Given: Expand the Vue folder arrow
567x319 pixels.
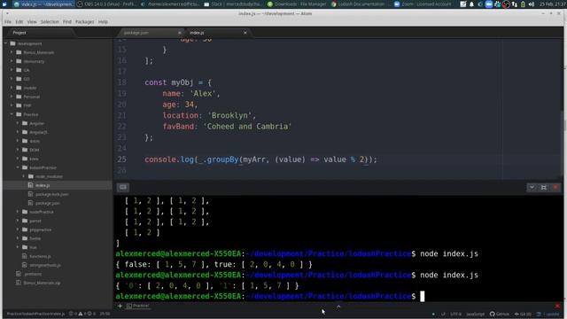Looking at the screenshot, I should (18, 247).
